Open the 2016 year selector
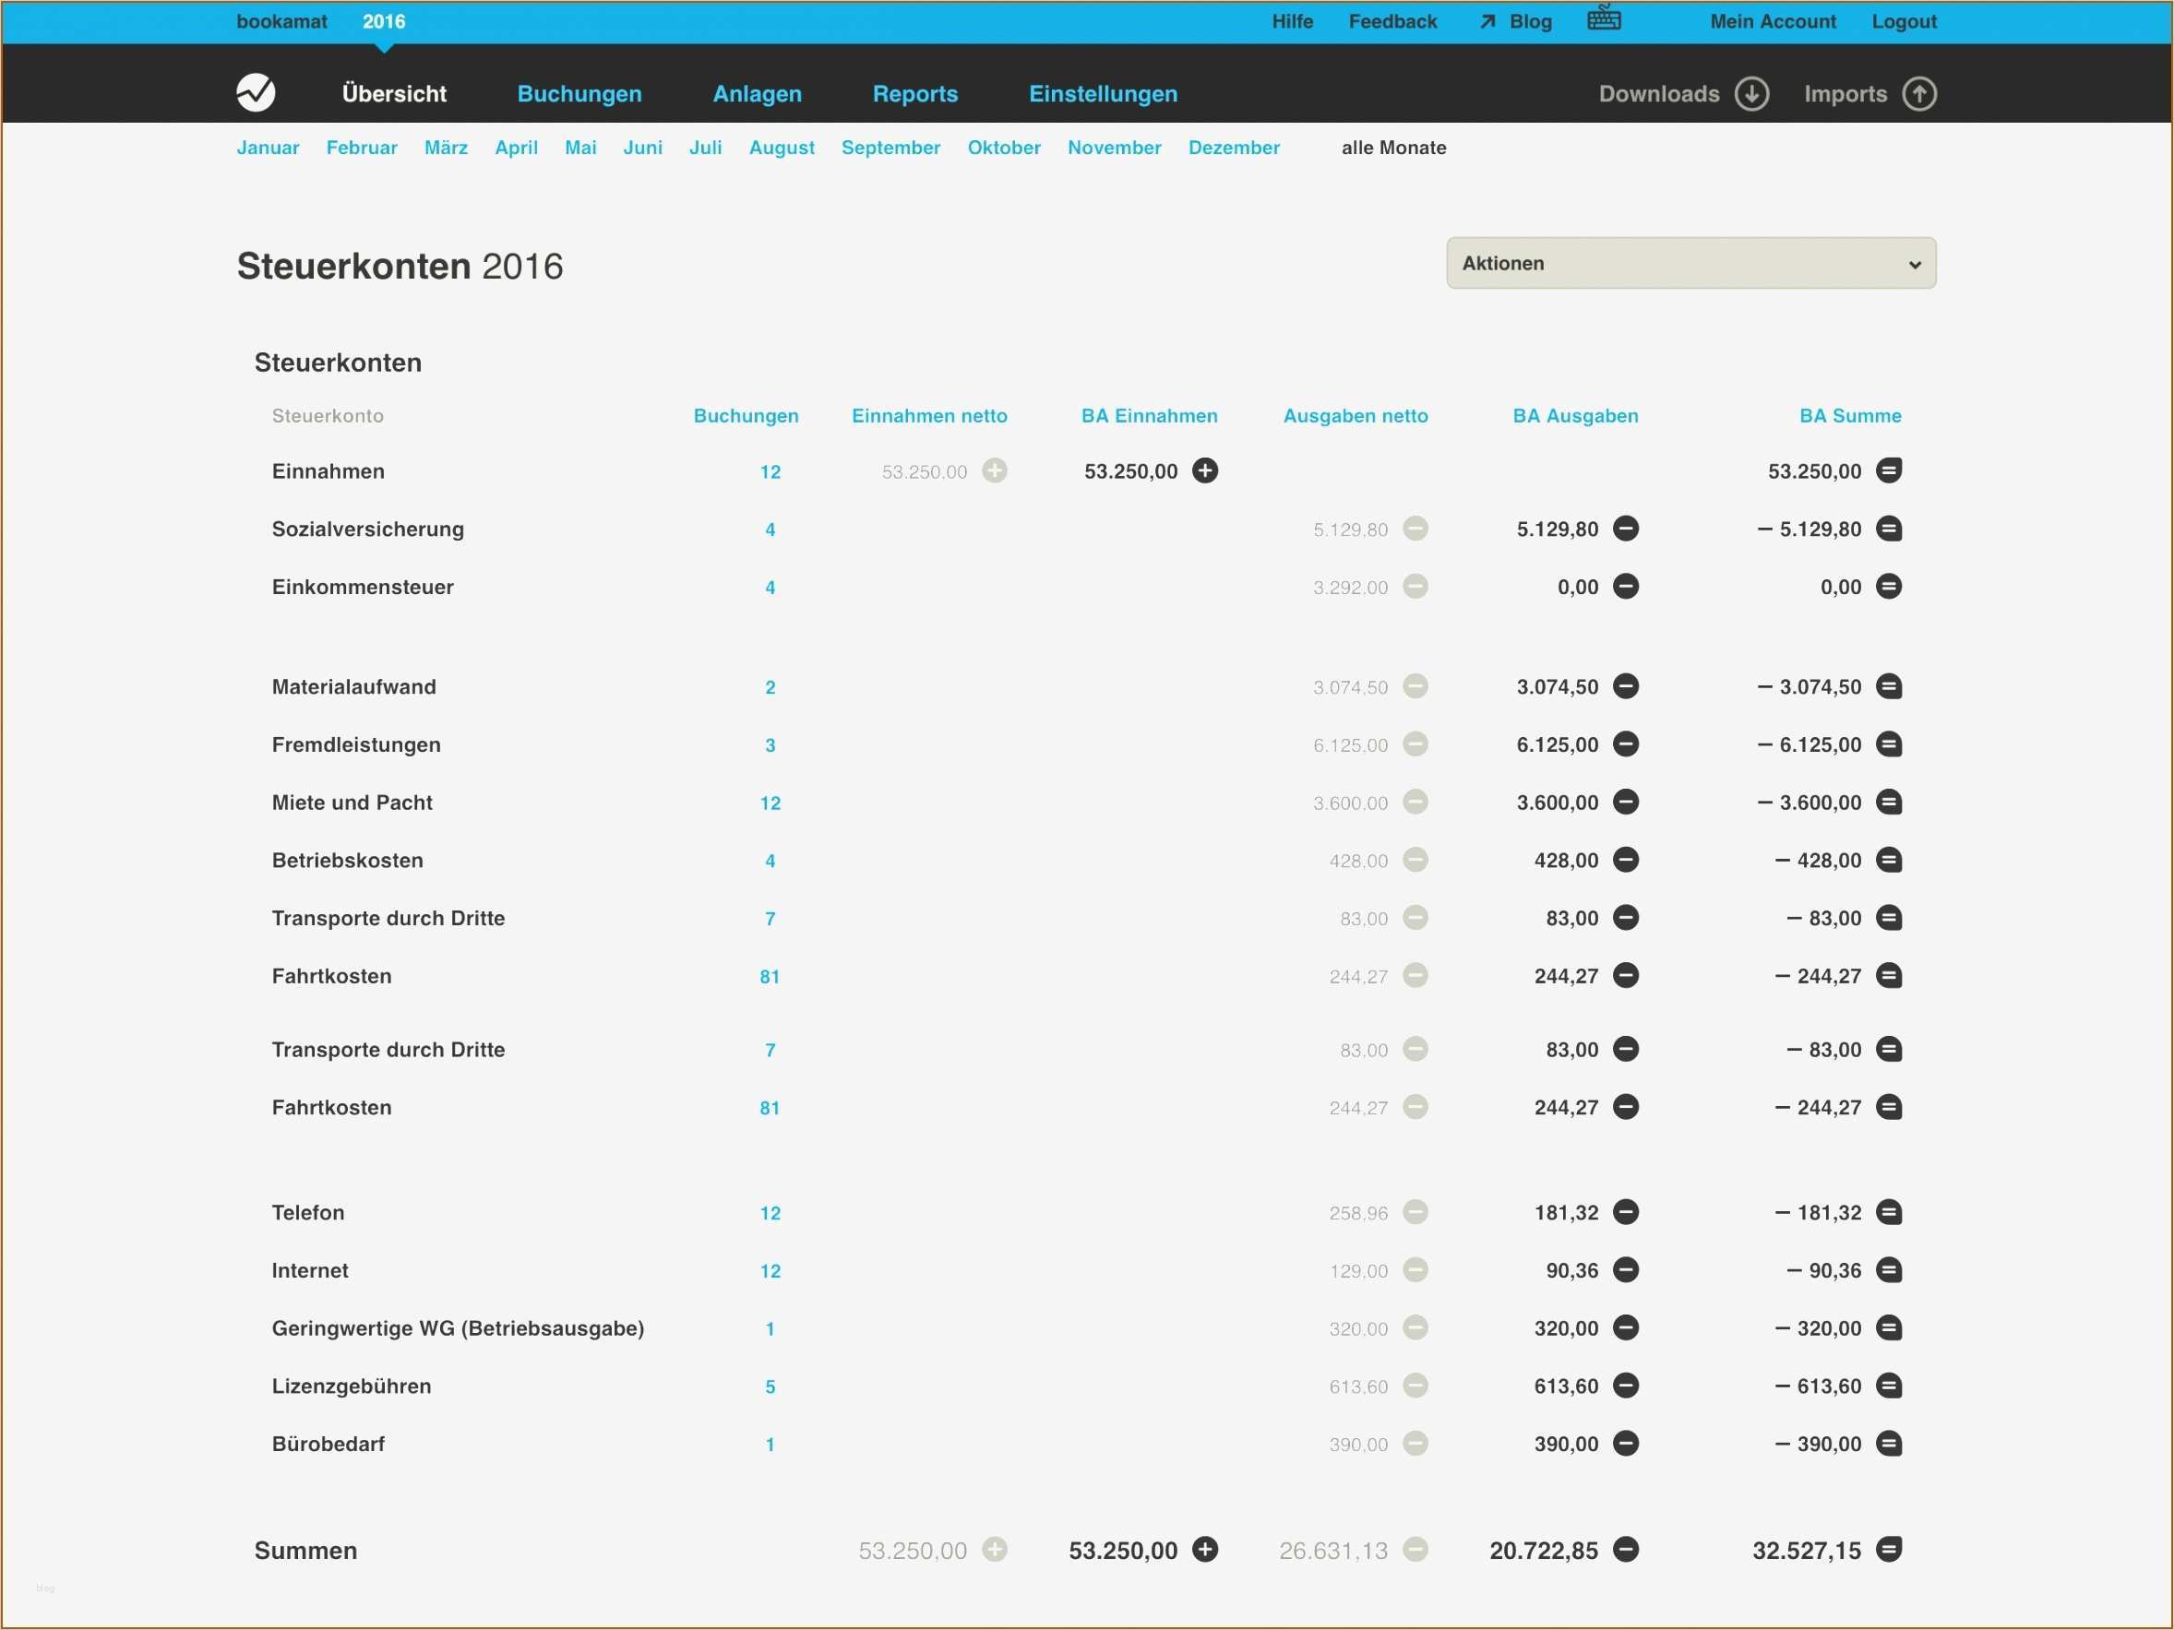Image resolution: width=2174 pixels, height=1630 pixels. coord(383,21)
